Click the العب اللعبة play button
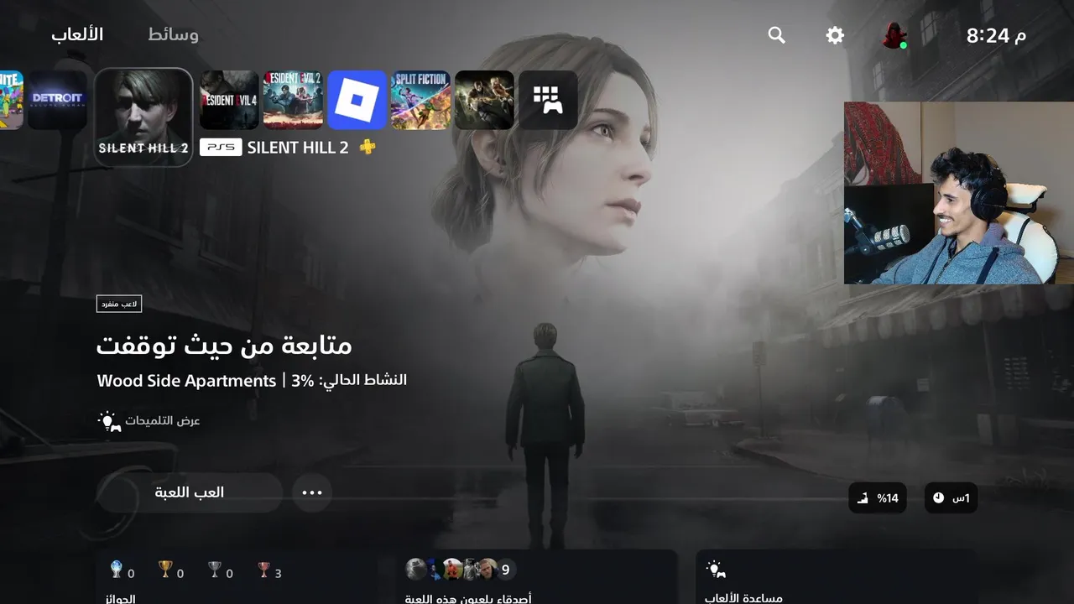Viewport: 1074px width, 604px height. tap(190, 492)
